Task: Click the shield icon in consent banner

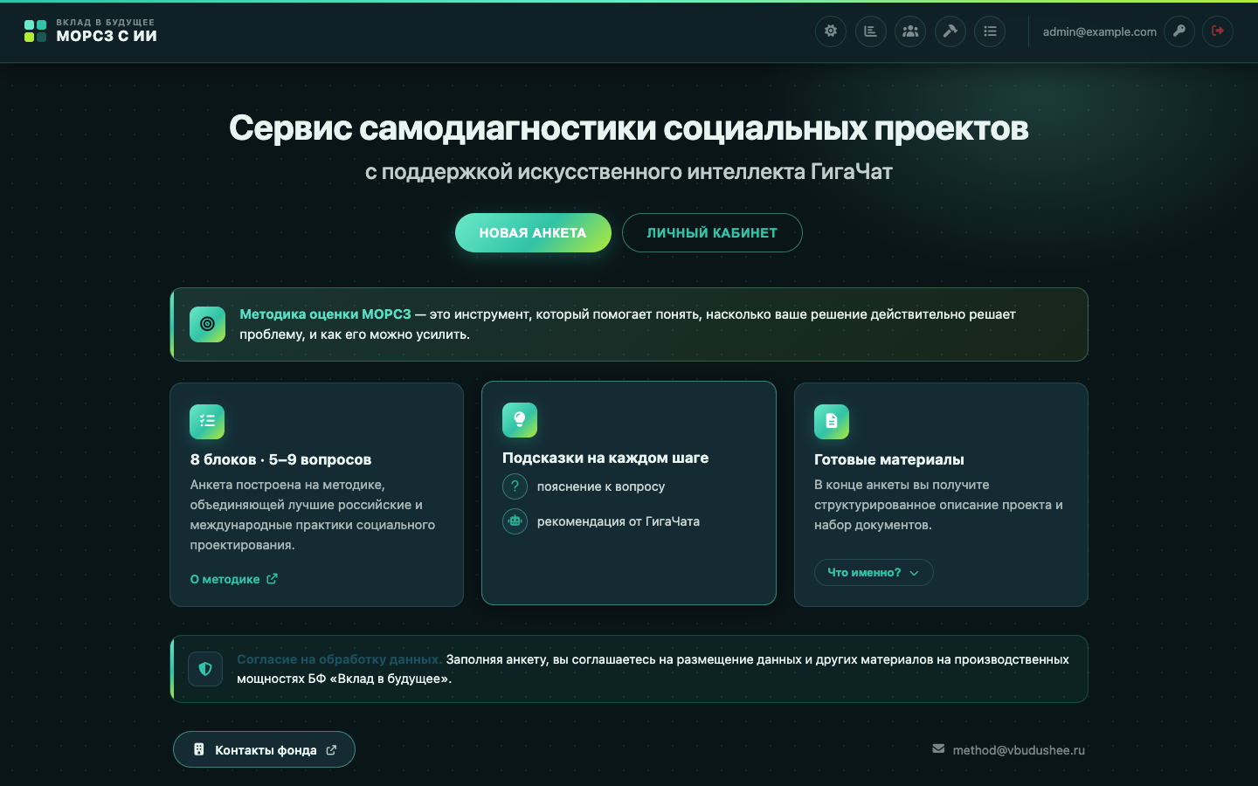Action: click(x=205, y=669)
